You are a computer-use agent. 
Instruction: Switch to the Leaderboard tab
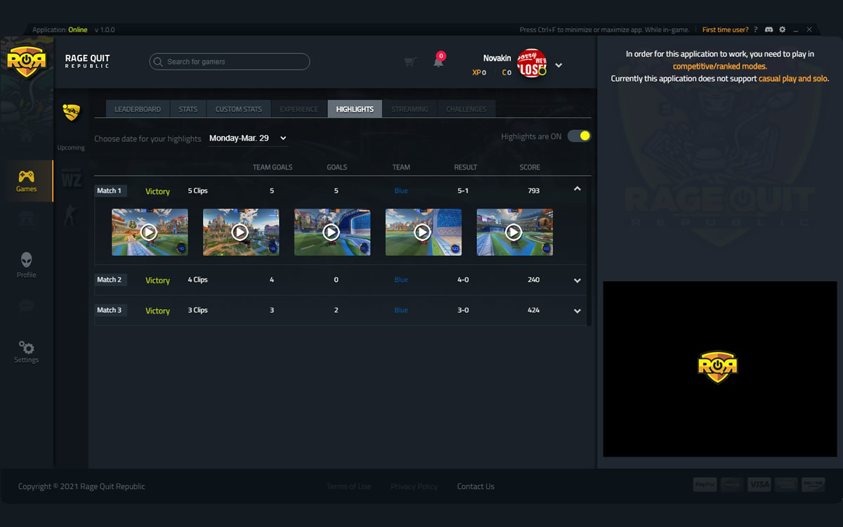(137, 109)
